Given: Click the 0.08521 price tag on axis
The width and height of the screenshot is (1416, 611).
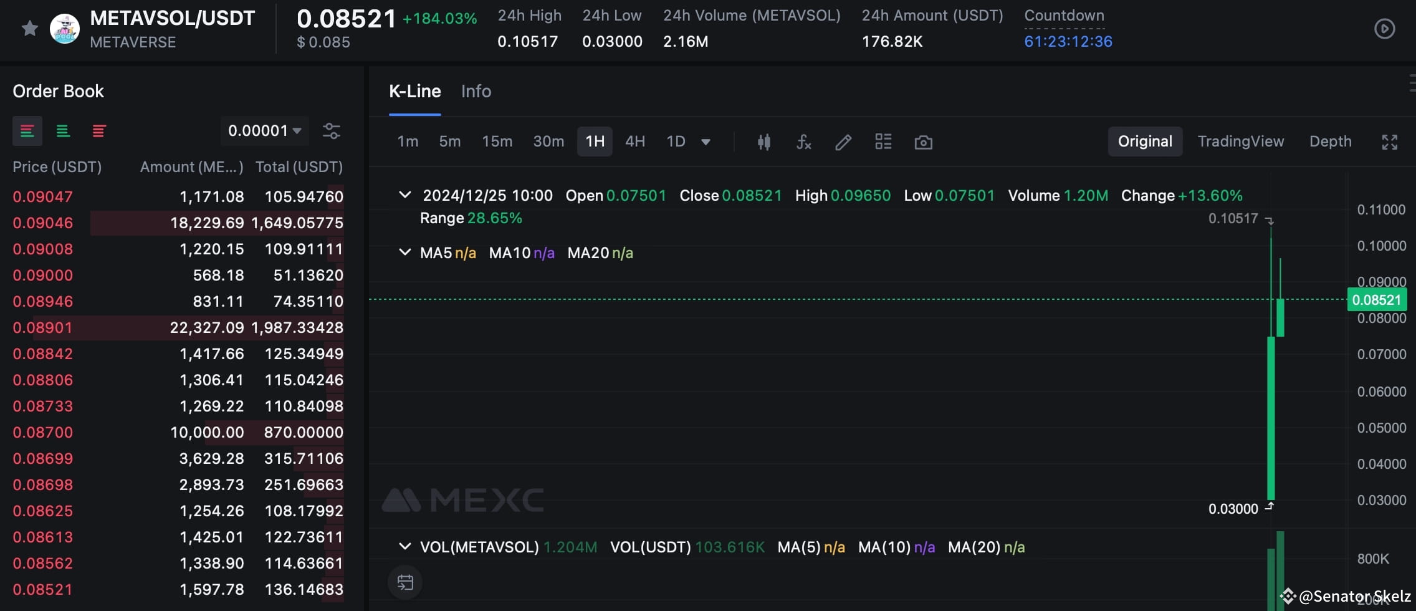Looking at the screenshot, I should click(1377, 300).
